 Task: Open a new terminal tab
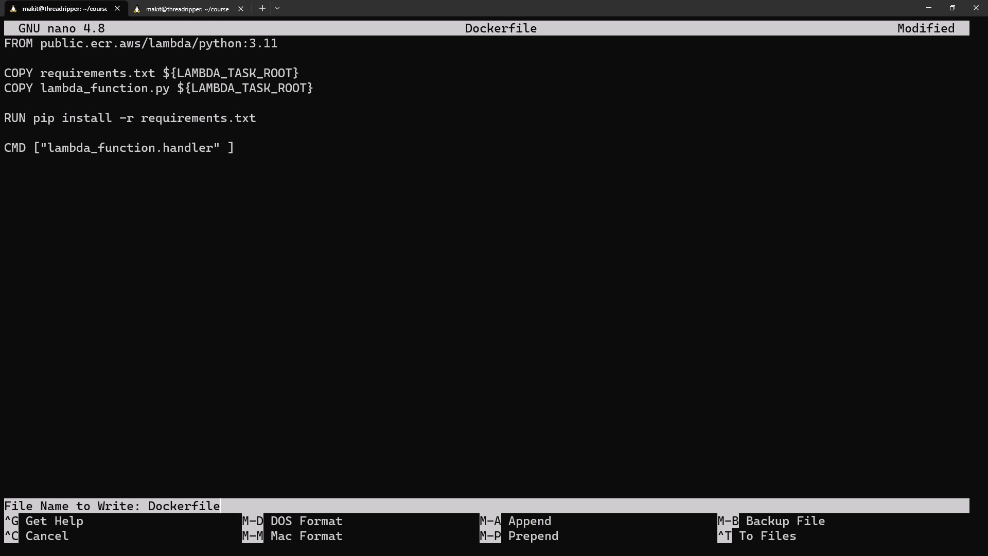262,8
